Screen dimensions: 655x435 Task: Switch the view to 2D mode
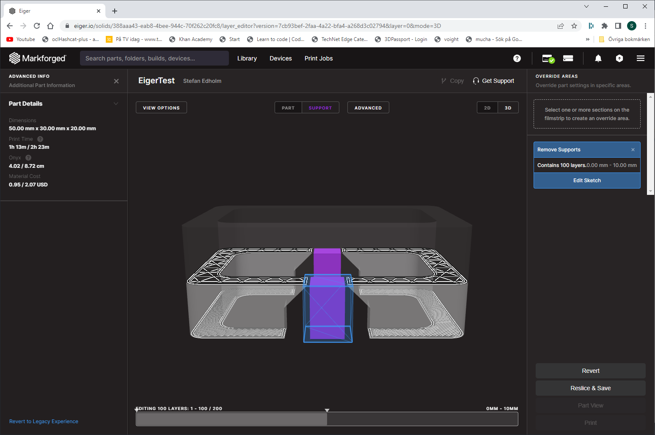coord(487,108)
